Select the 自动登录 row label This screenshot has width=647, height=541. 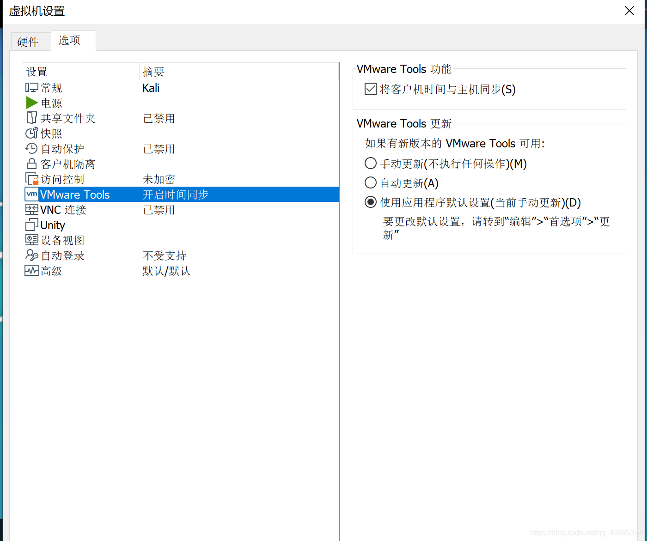62,255
